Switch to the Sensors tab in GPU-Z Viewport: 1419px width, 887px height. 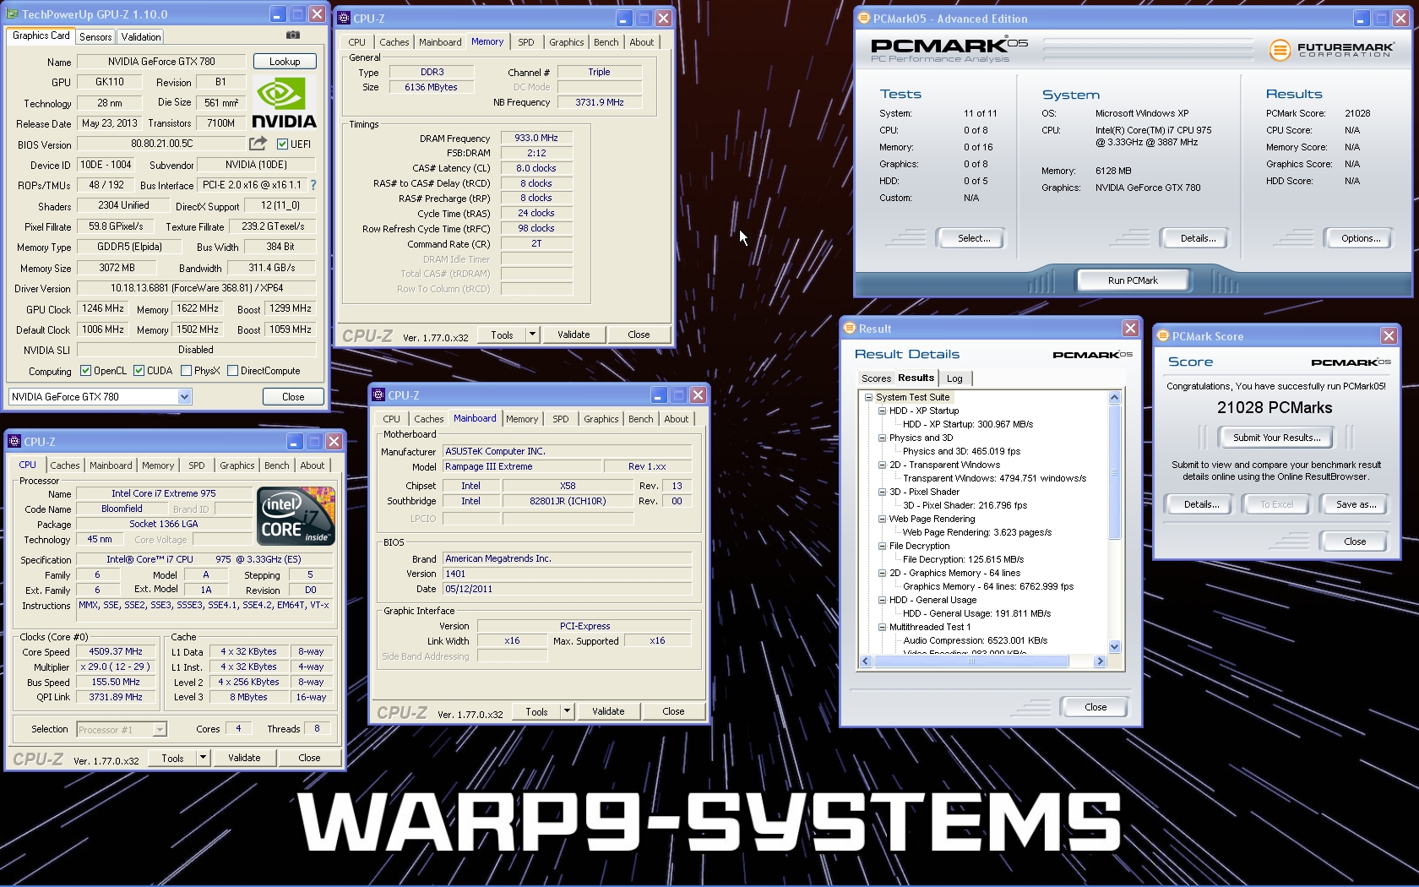tap(95, 36)
